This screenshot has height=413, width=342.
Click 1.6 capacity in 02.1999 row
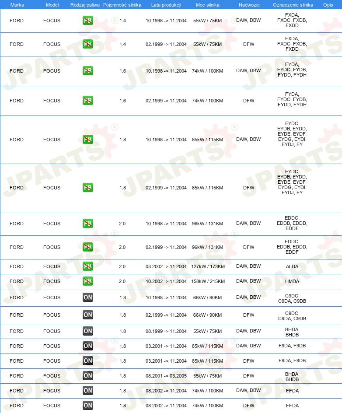[123, 101]
